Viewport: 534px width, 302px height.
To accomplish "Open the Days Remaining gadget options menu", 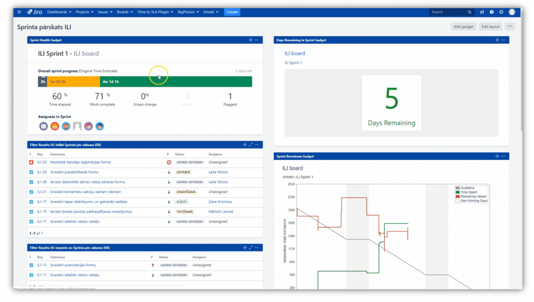I will 503,40.
